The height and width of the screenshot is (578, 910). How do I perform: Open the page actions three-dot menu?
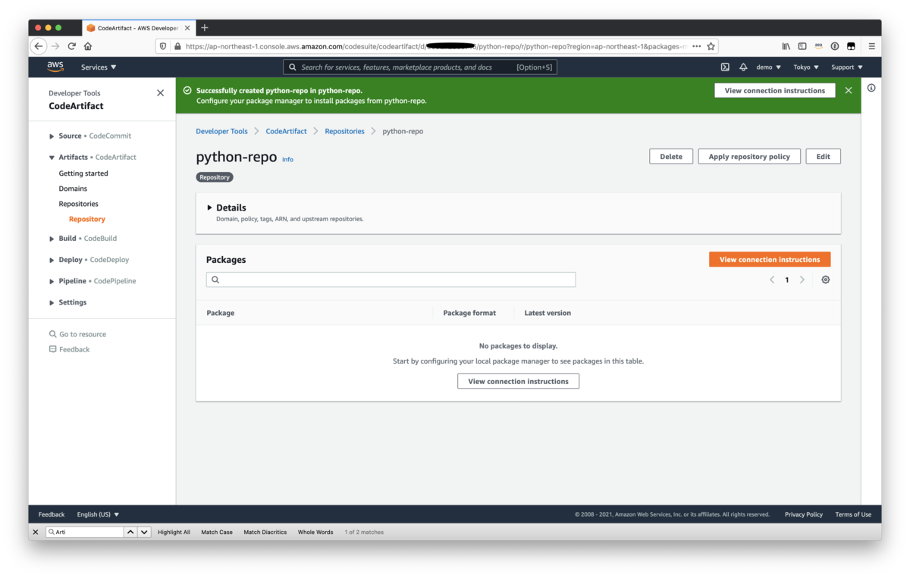(697, 46)
